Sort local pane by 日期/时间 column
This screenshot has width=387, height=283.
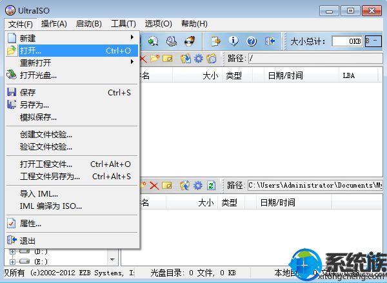pyautogui.click(x=293, y=203)
